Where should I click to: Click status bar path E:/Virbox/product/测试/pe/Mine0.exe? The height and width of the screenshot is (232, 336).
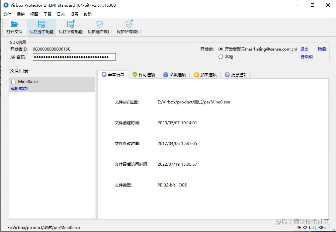click(44, 228)
